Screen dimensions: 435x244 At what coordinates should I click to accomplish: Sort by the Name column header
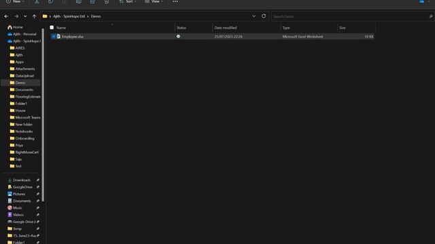coord(61,28)
